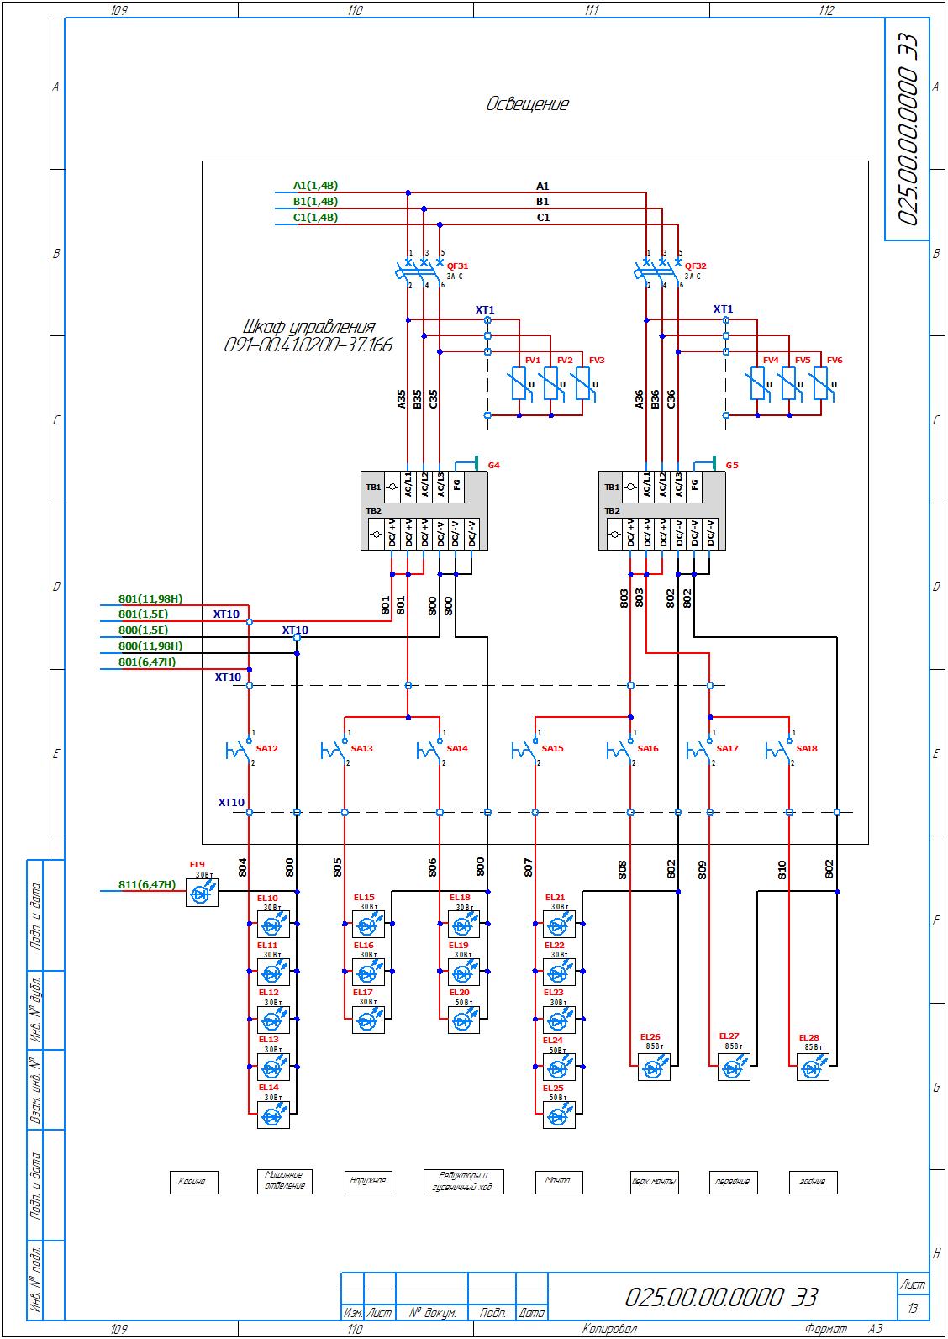Viewport: 948px width, 1339px height.
Task: Select the EL14 lamp symbol
Action: click(273, 1115)
